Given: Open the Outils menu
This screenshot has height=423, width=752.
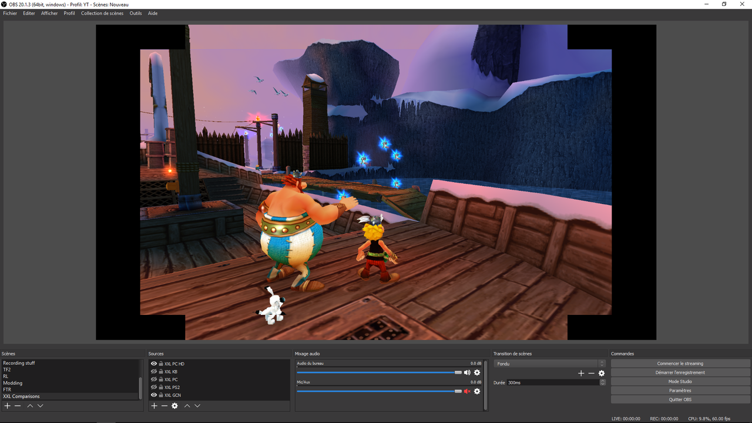Looking at the screenshot, I should tap(136, 14).
